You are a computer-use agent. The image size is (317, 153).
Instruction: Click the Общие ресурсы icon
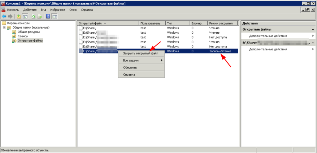[14, 32]
